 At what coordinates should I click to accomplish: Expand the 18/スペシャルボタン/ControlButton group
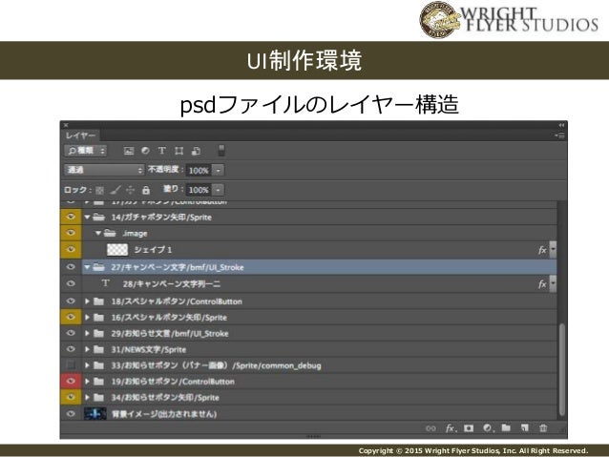(x=87, y=301)
